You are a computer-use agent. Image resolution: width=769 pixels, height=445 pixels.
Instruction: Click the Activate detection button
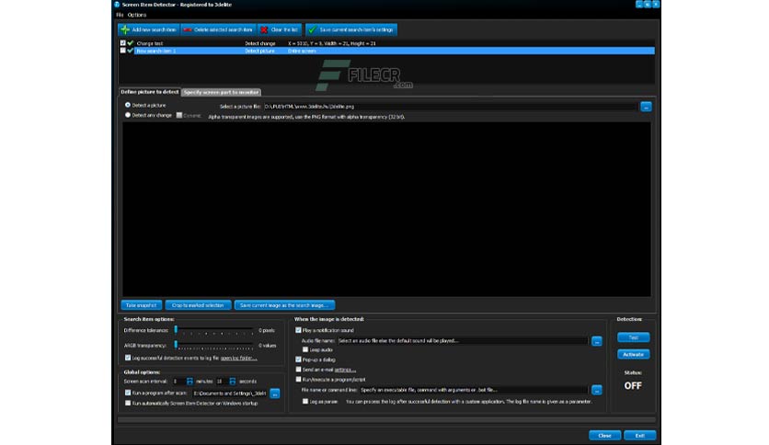(633, 354)
